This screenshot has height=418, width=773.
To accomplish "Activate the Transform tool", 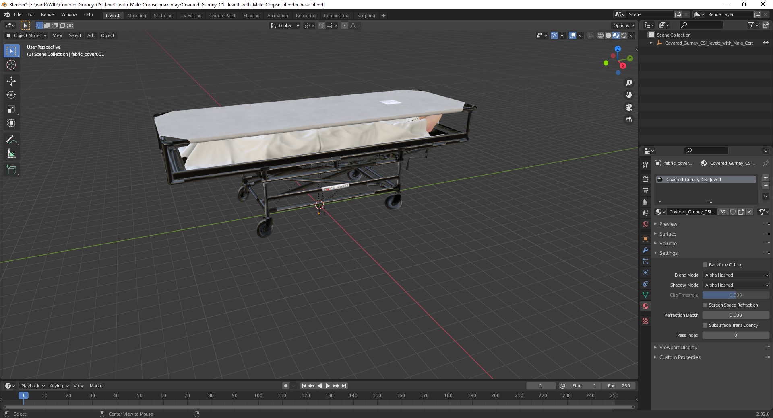I will coord(11,123).
